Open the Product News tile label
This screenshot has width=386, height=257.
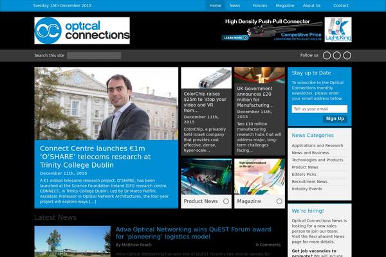pyautogui.click(x=201, y=201)
